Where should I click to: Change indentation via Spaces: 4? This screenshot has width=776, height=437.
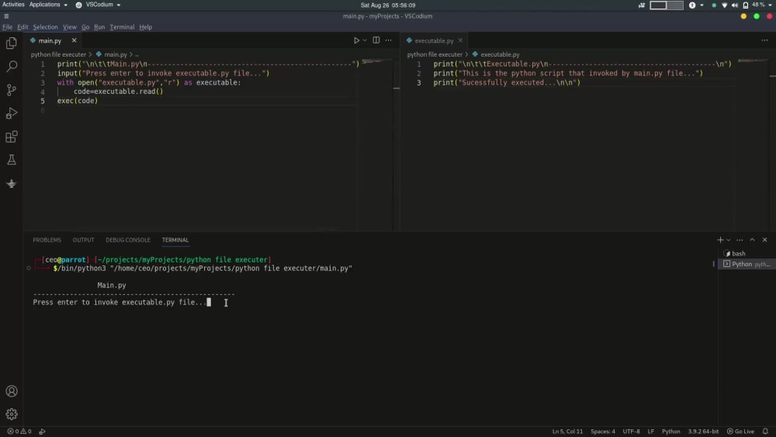click(x=603, y=431)
